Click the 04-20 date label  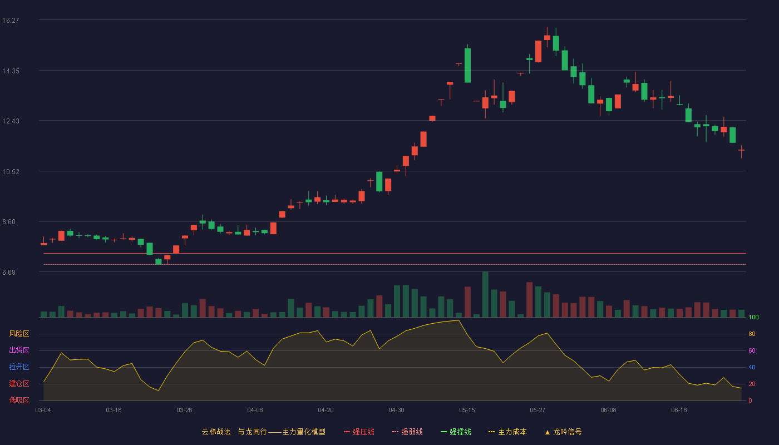326,410
